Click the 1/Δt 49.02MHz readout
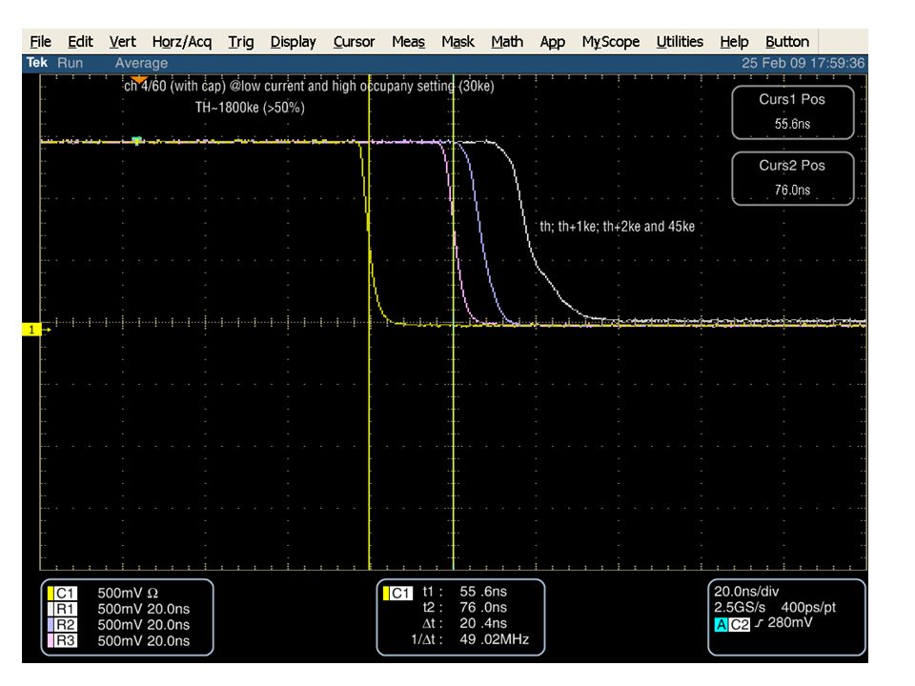Viewport: 915px width, 686px height. coord(470,639)
